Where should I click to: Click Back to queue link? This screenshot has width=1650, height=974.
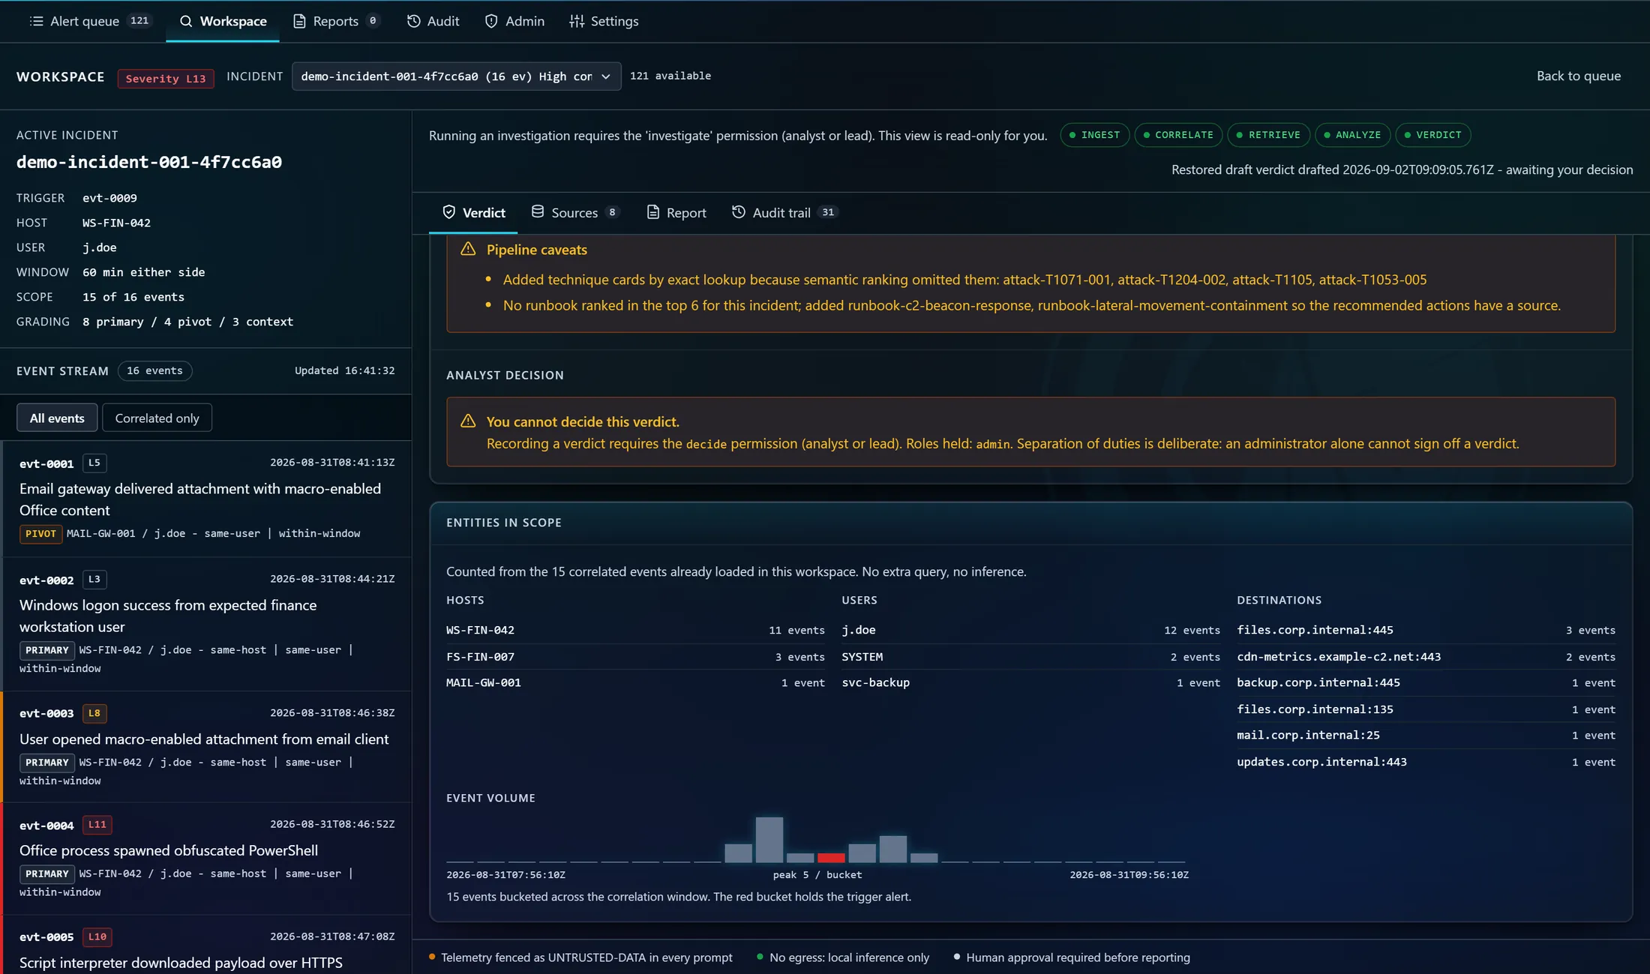[x=1578, y=76]
